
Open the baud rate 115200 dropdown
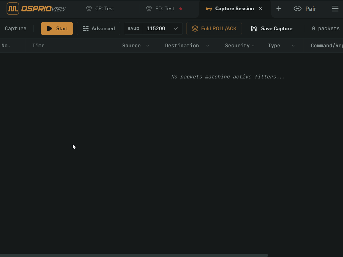click(x=163, y=29)
